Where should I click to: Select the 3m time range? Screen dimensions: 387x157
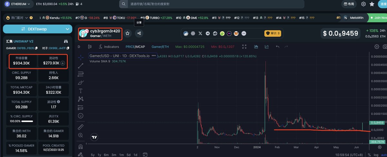coord(114,155)
